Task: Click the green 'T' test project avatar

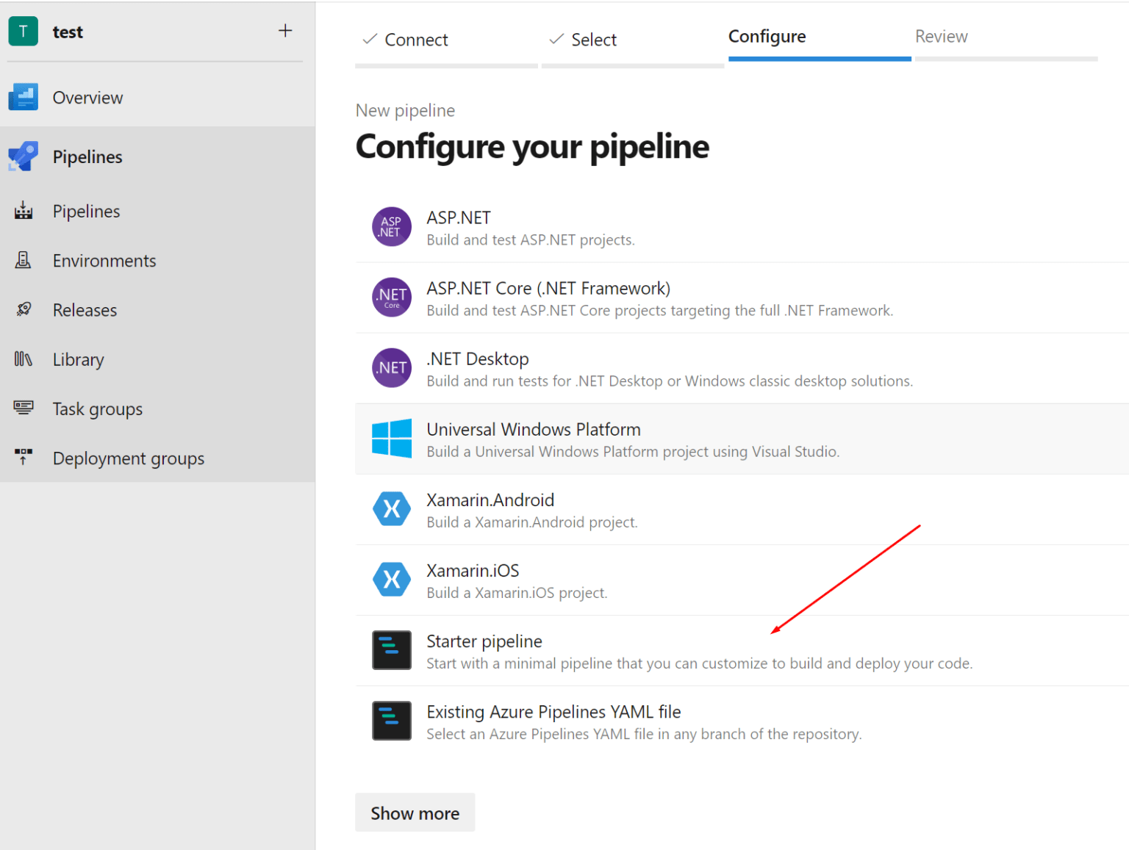Action: (x=23, y=31)
